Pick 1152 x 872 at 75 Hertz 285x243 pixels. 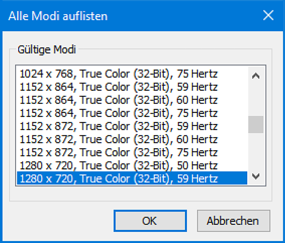119,153
